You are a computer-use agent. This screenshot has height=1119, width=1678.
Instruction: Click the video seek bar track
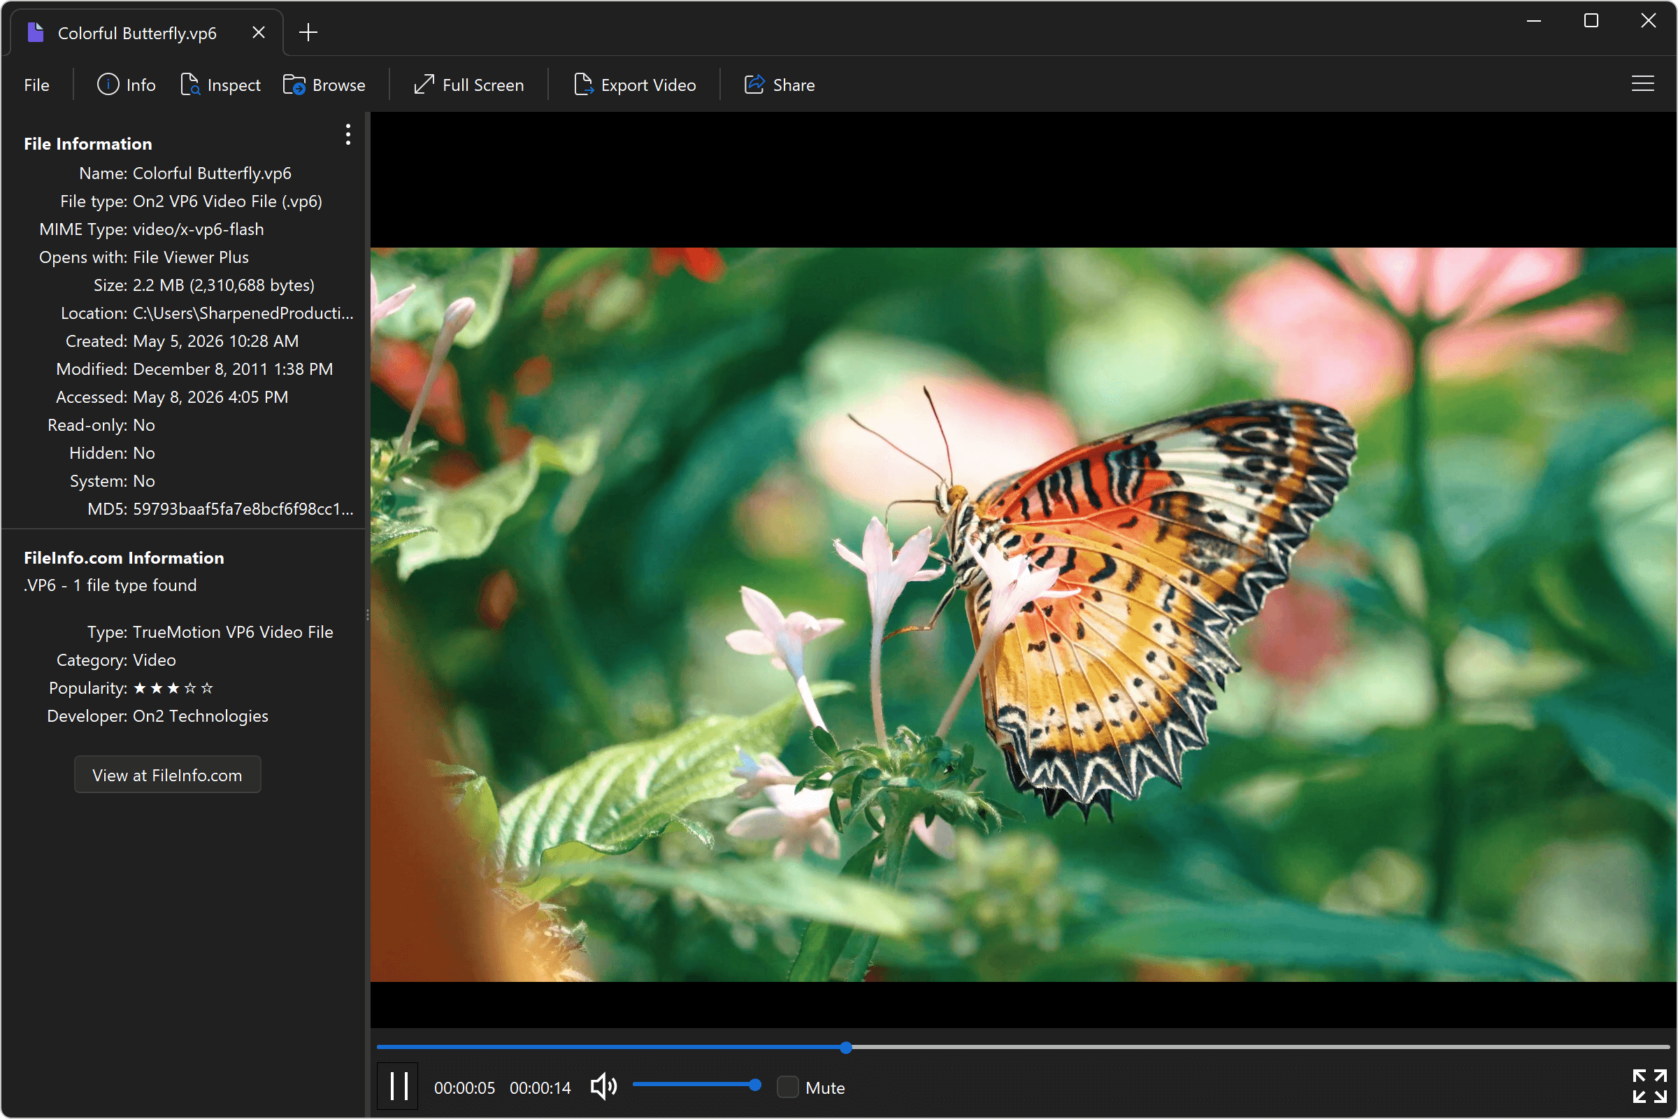pos(1023,1047)
